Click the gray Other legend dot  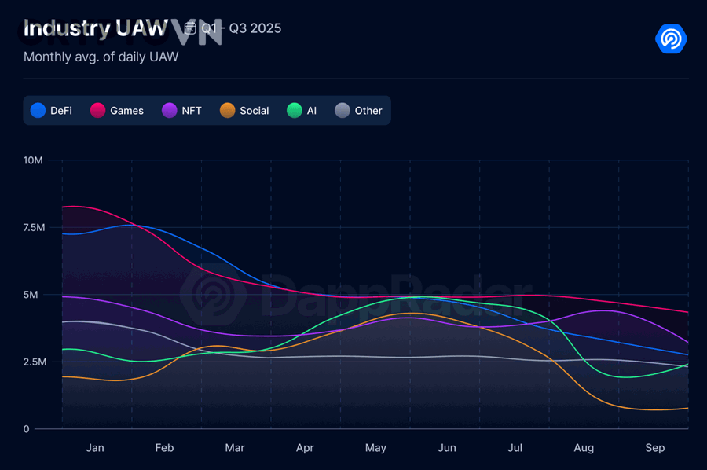coord(343,111)
